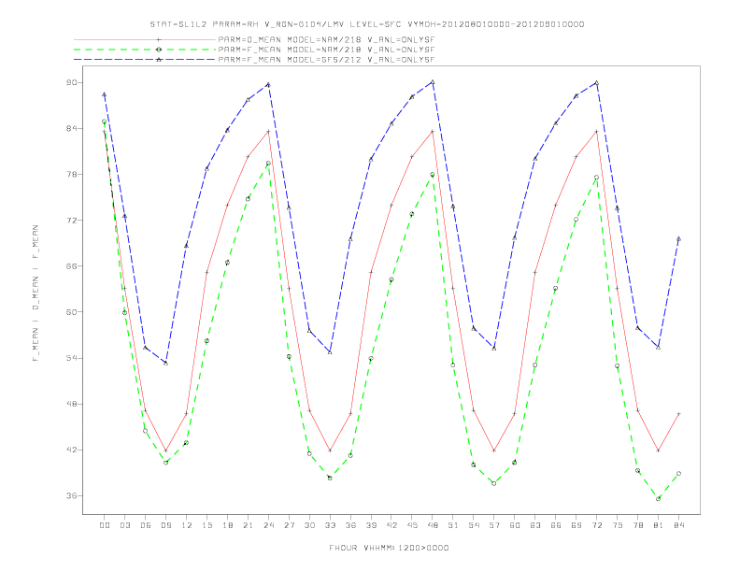Click the red plus marker at hour 84
This screenshot has height=572, width=740.
[678, 413]
